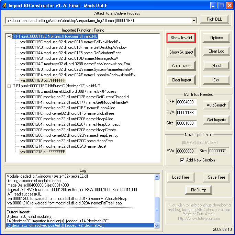Select the GetCurrentThreadId import row
The image size is (235, 235).
click(x=74, y=97)
